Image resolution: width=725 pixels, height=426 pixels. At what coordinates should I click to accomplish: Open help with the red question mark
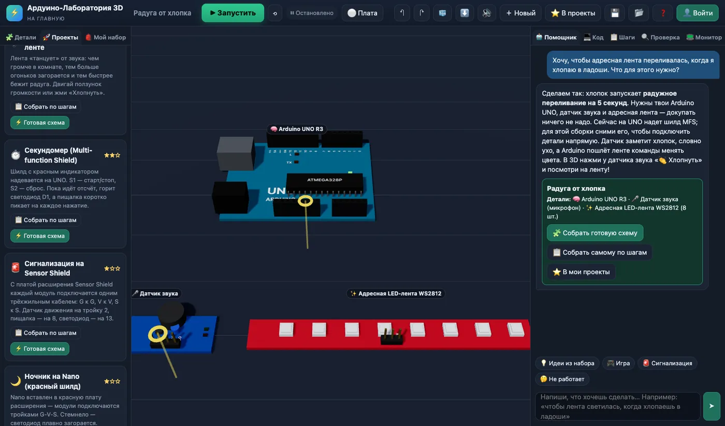(663, 13)
